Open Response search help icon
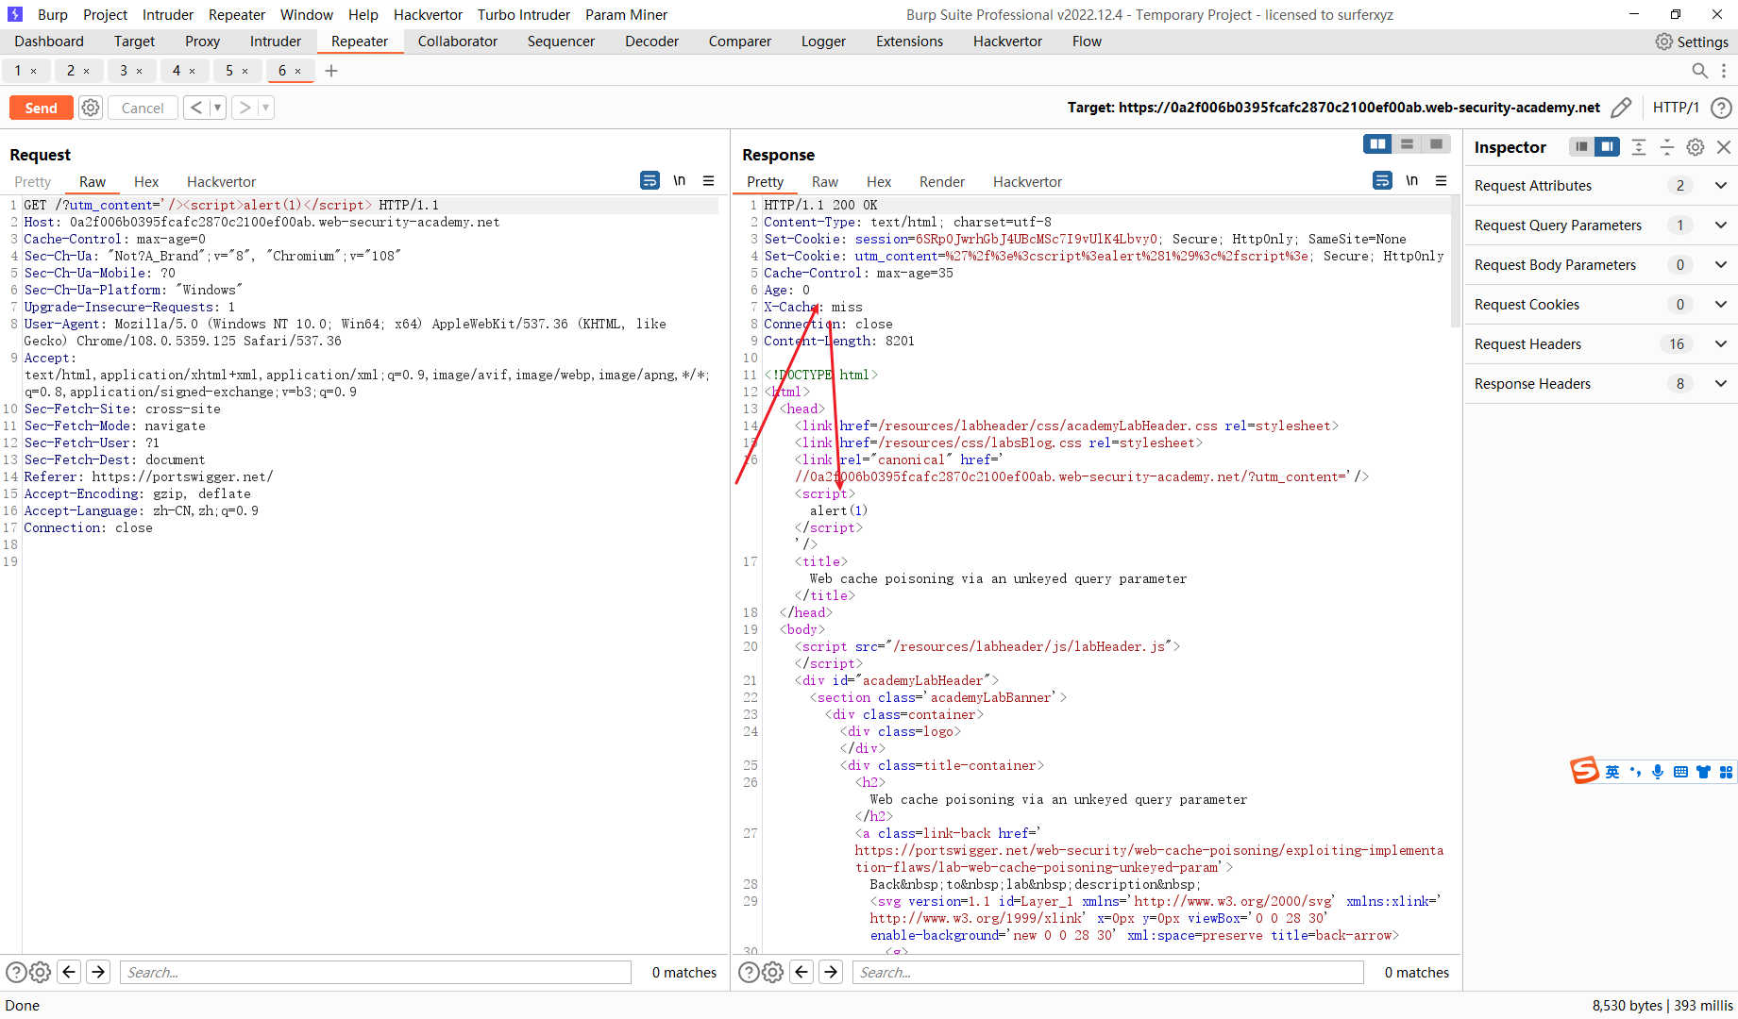 749,972
